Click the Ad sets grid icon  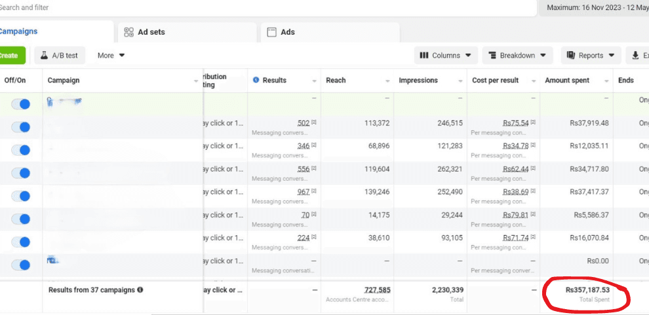tap(129, 32)
